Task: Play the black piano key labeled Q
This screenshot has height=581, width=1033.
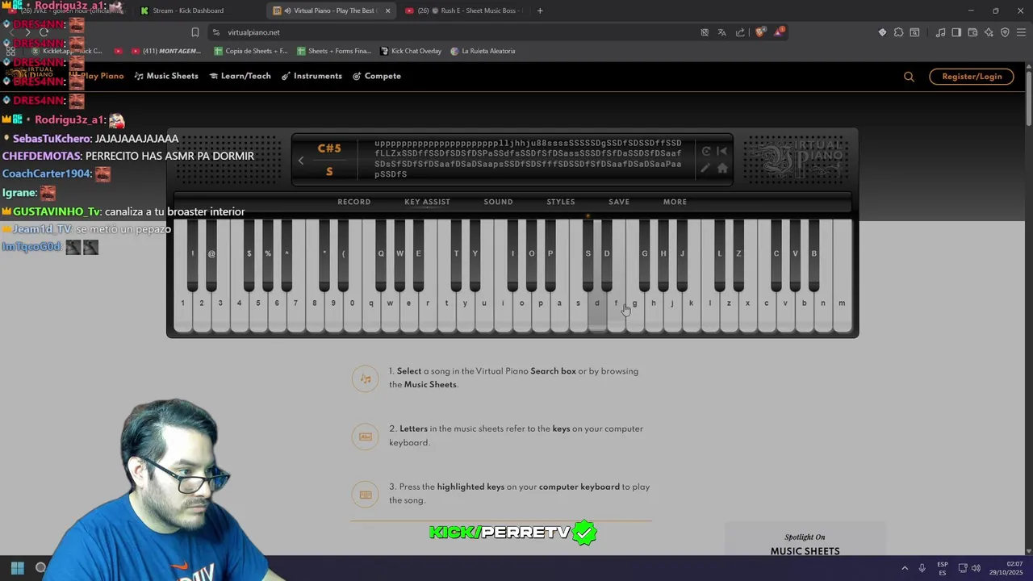Action: (x=381, y=253)
